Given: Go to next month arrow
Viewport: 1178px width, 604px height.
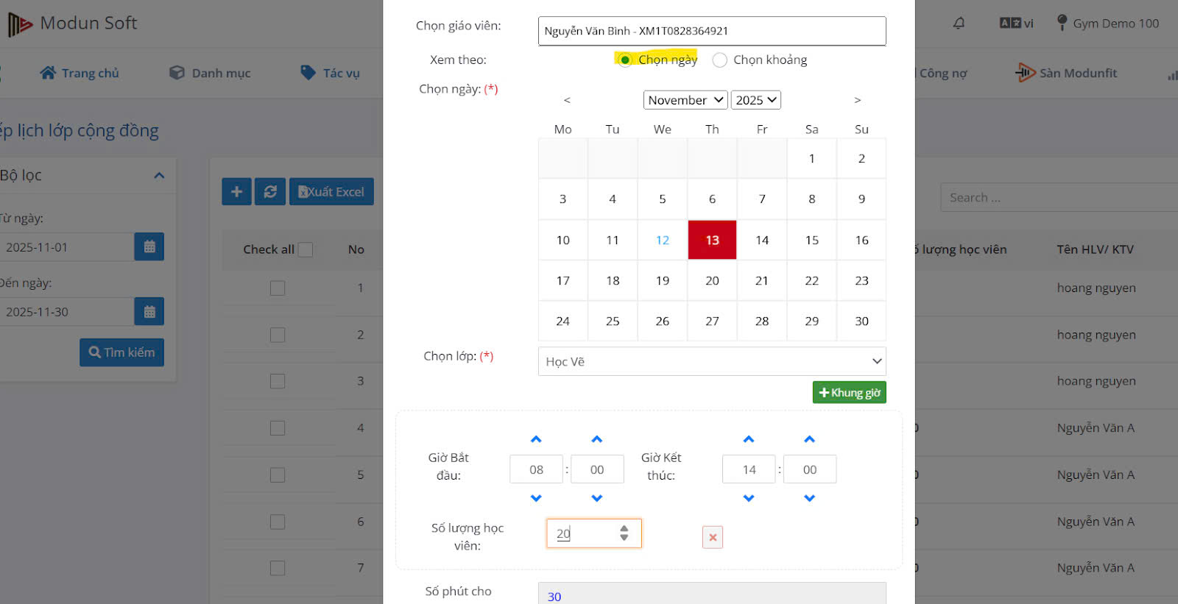Looking at the screenshot, I should point(857,100).
